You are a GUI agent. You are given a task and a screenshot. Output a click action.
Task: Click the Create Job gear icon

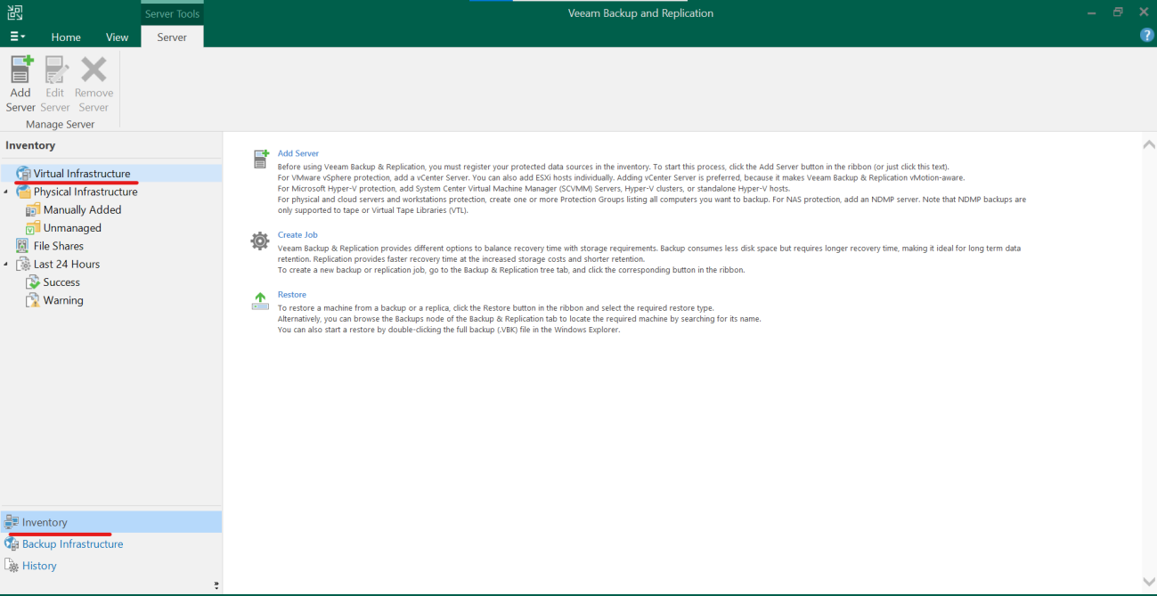260,241
